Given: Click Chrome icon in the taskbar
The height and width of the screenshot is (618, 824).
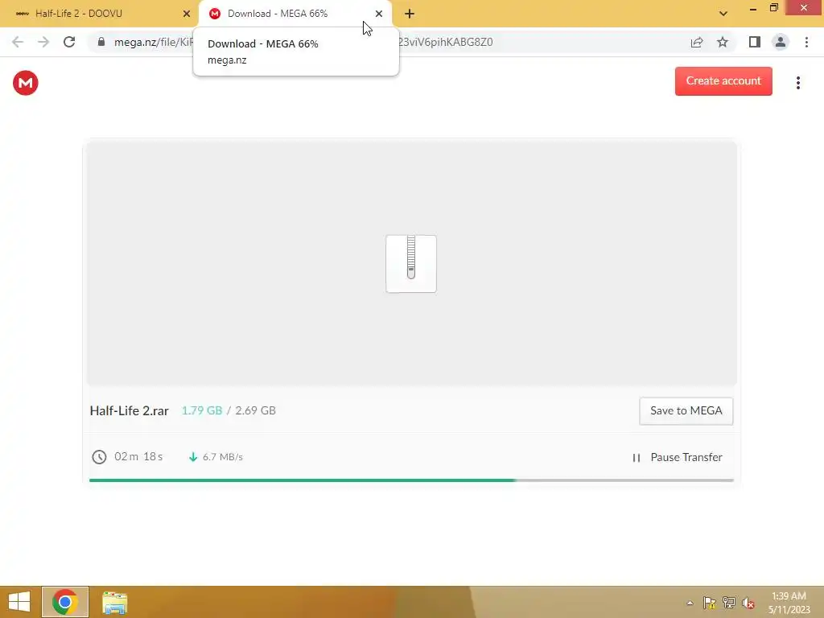Looking at the screenshot, I should (x=65, y=602).
